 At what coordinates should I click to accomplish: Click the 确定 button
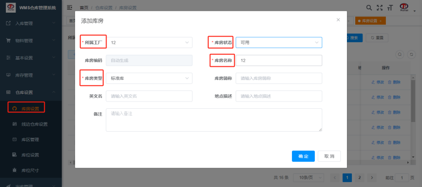[x=303, y=156]
